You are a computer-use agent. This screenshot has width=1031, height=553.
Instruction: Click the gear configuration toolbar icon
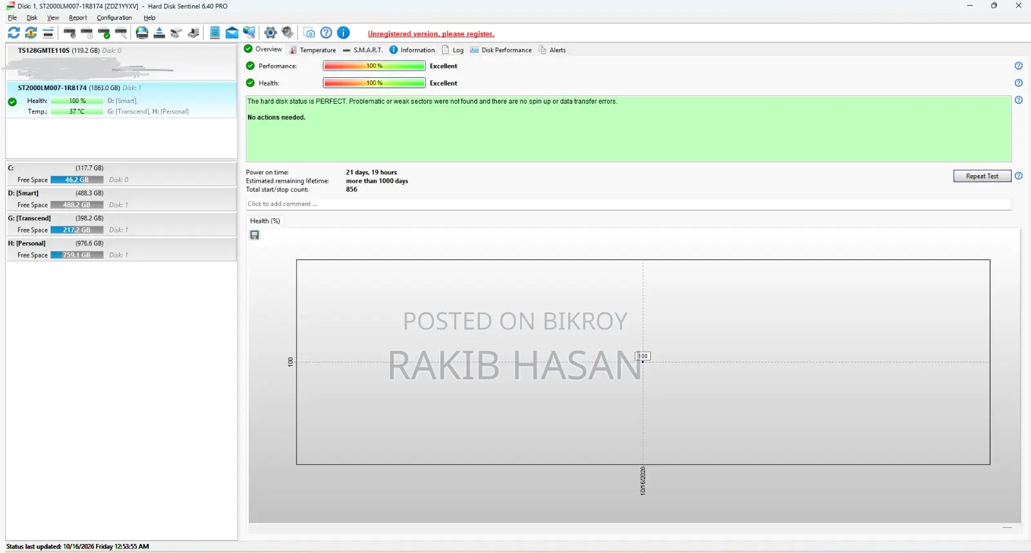click(271, 33)
